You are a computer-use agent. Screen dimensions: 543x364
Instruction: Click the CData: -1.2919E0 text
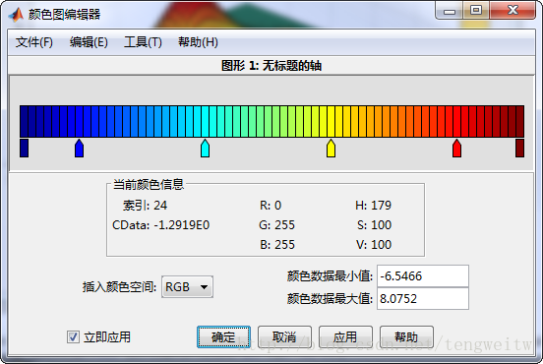click(161, 225)
